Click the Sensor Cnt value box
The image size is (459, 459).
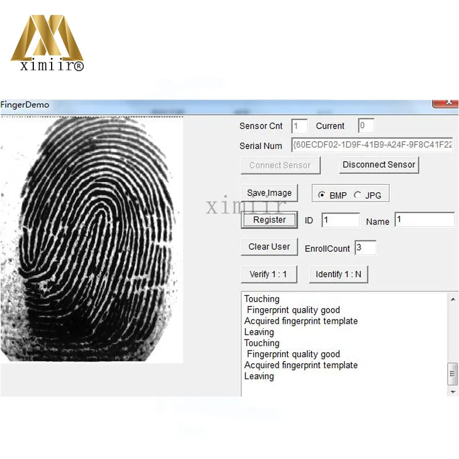(x=299, y=126)
